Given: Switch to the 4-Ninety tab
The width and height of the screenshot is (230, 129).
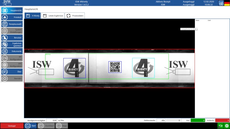Looking at the screenshot, I should pos(32,16).
